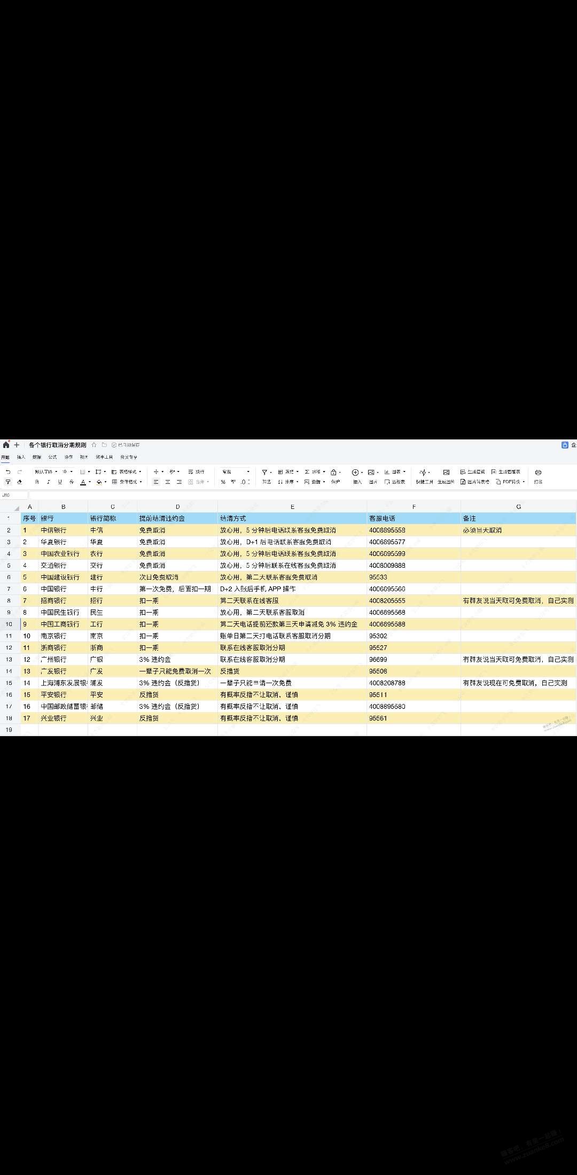Click the 生成智能表 icon
The height and width of the screenshot is (1175, 577).
(494, 471)
